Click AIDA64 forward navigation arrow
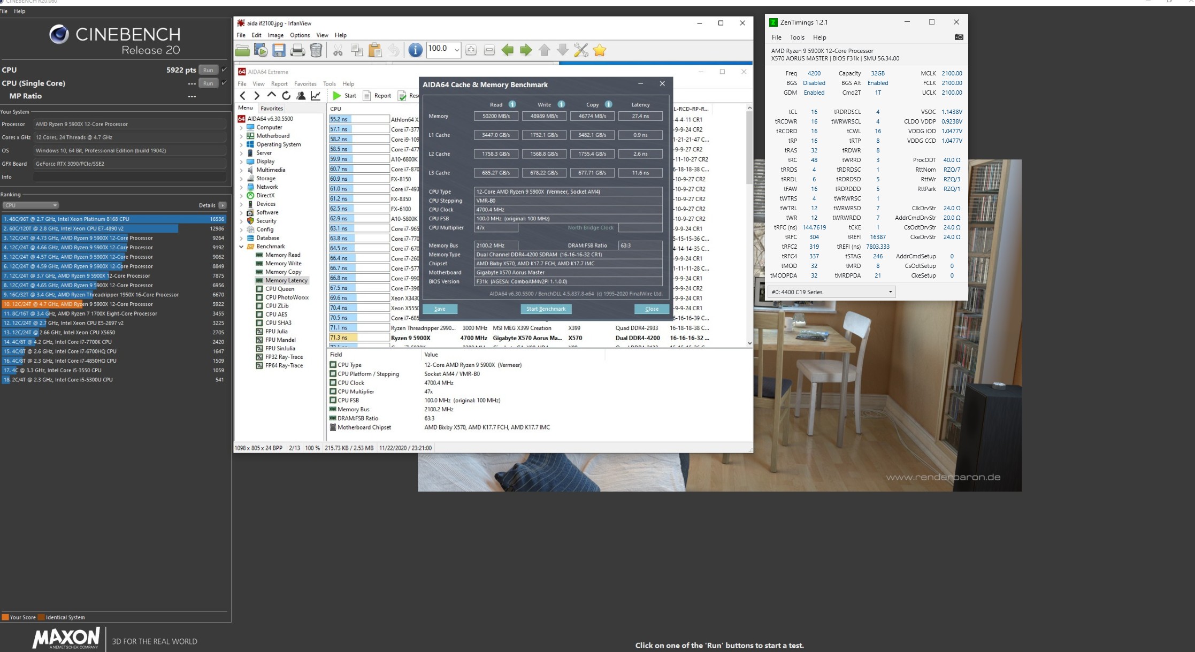This screenshot has height=652, width=1195. click(x=257, y=96)
